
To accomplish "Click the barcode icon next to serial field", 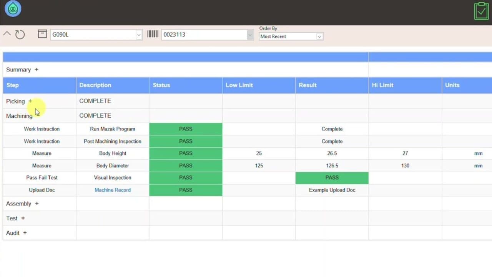I will 153,34.
